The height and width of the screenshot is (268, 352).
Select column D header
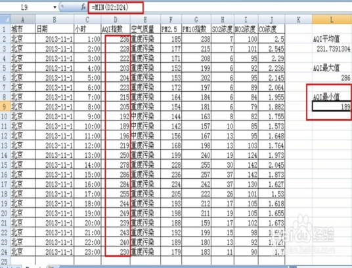[x=116, y=20]
